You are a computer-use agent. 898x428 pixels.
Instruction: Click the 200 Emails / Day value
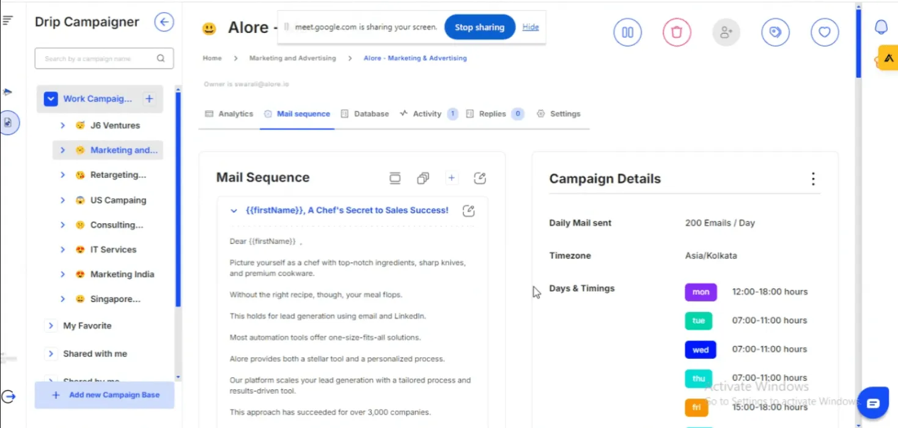pos(720,223)
